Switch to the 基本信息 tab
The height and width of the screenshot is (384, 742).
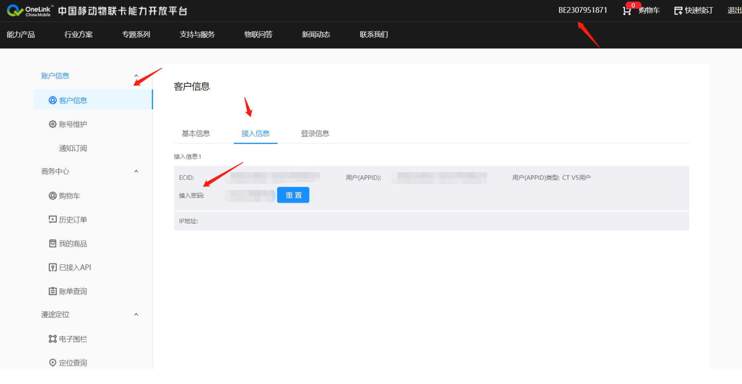click(x=196, y=134)
